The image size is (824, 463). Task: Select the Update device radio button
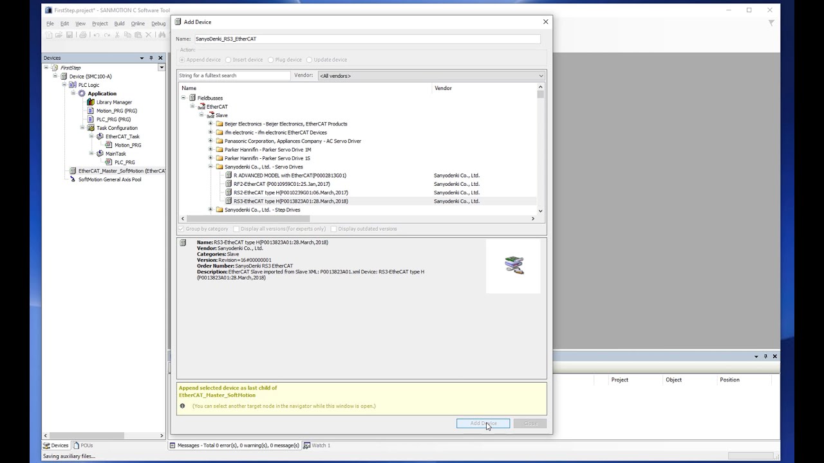pyautogui.click(x=309, y=60)
